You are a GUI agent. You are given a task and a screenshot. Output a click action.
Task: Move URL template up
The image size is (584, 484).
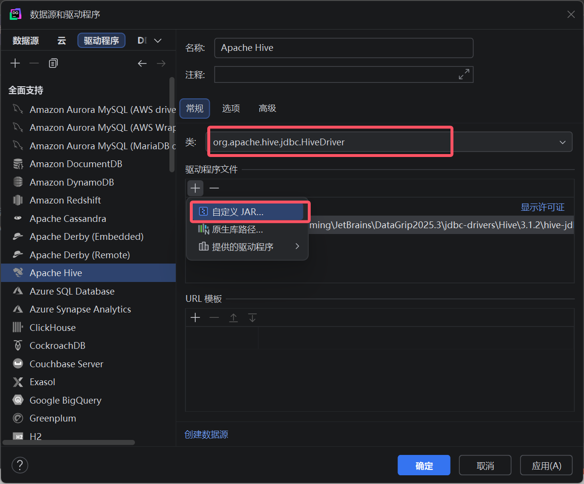234,318
